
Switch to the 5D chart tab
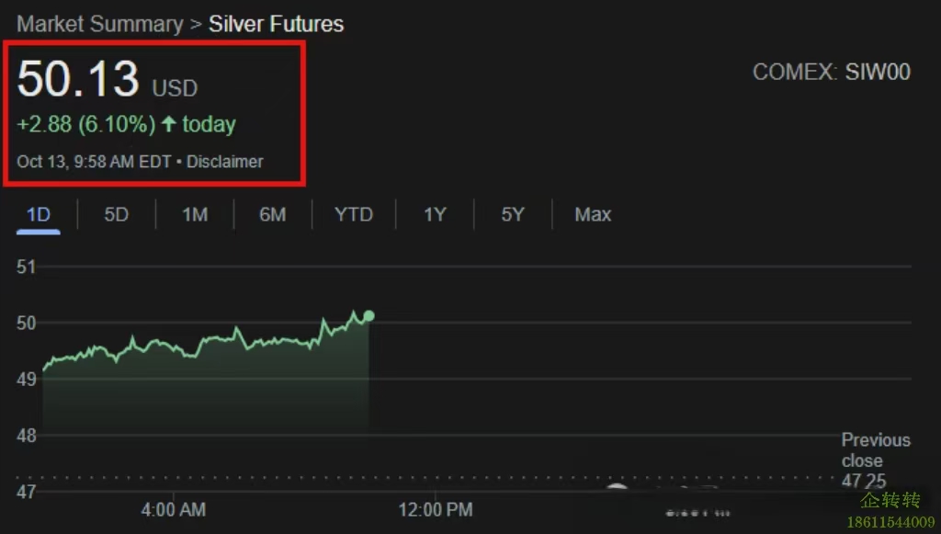(116, 215)
